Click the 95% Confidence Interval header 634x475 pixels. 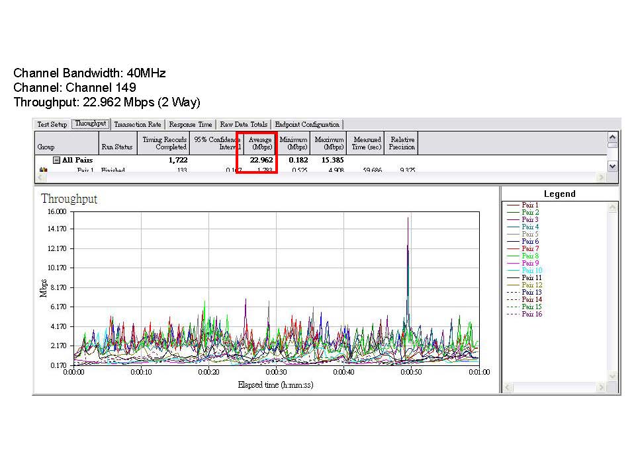216,143
